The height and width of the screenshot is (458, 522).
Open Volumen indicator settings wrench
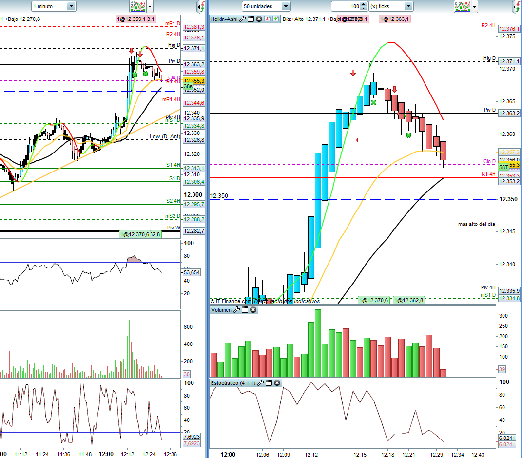point(237,310)
